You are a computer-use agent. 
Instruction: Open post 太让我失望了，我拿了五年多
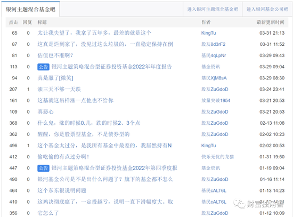point(94,33)
